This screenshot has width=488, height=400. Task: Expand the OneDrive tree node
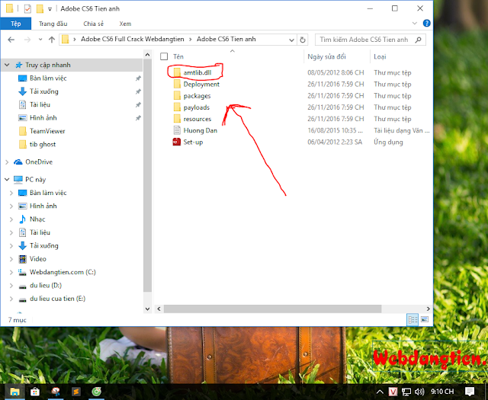7,162
